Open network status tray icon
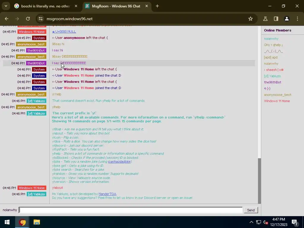This screenshot has width=304, height=228. [259, 222]
